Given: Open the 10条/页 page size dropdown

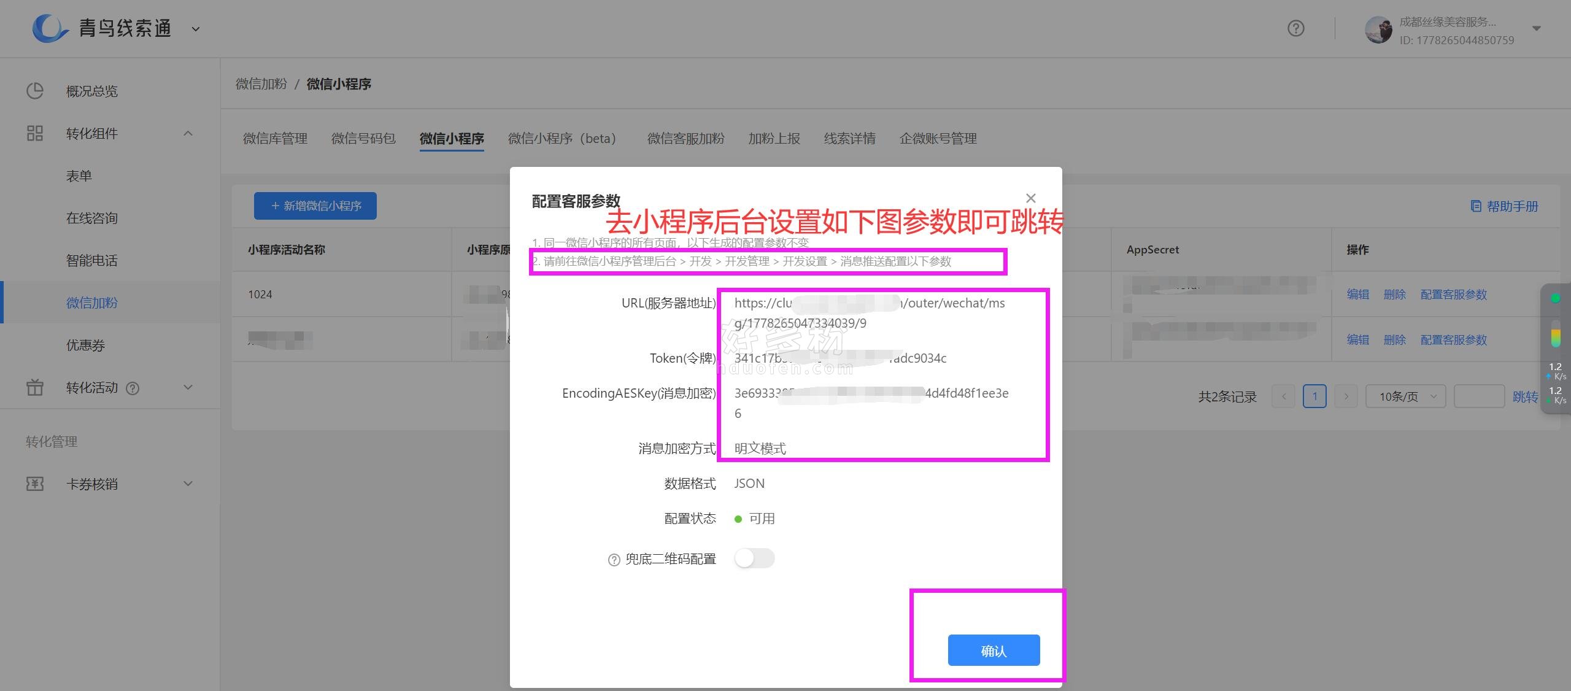Looking at the screenshot, I should point(1405,396).
